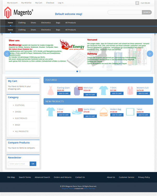
Task: Expand ELECTRONICS in the category sidebar
Action: [21, 118]
